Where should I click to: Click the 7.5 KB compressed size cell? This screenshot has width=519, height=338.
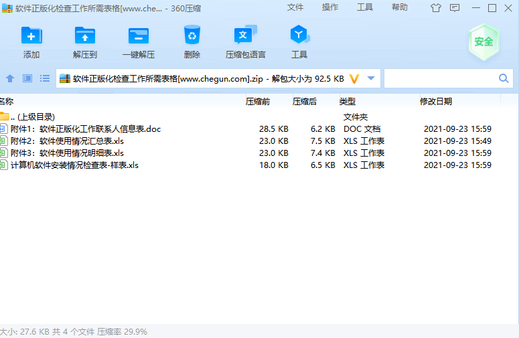pos(323,141)
